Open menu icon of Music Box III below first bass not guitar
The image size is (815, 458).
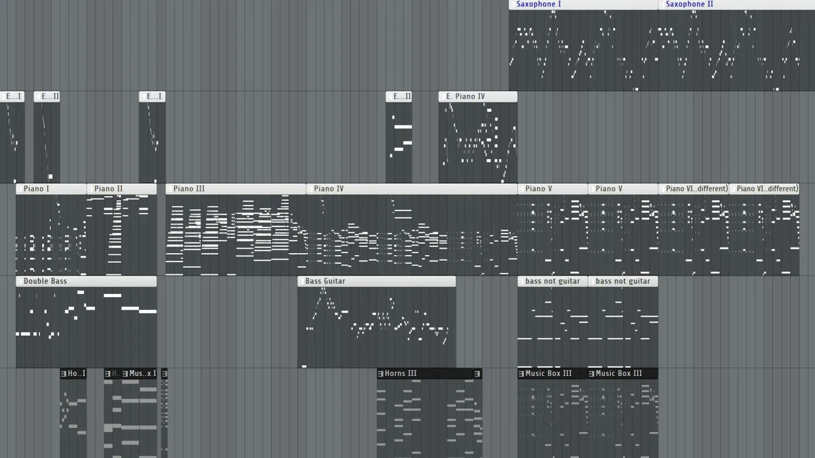[521, 373]
